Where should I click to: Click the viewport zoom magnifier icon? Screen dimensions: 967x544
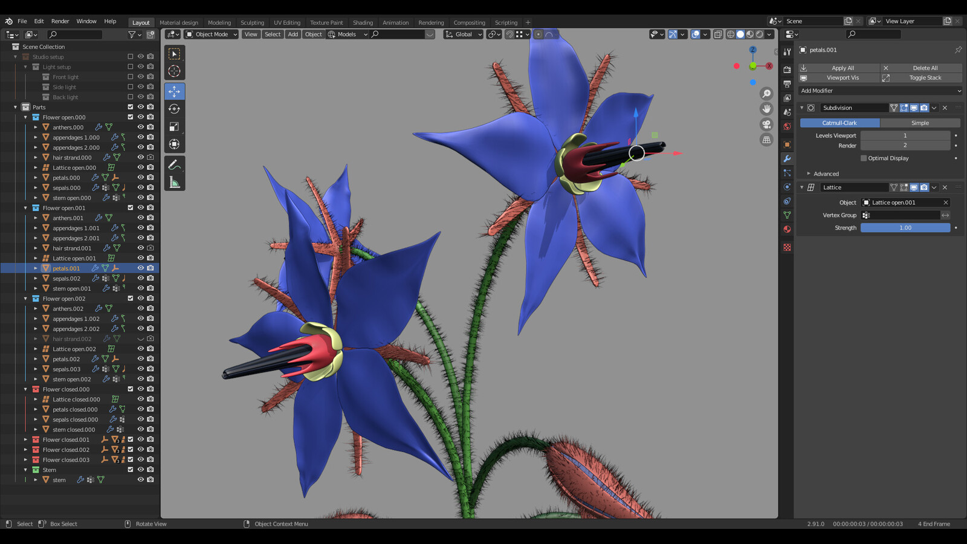[766, 94]
